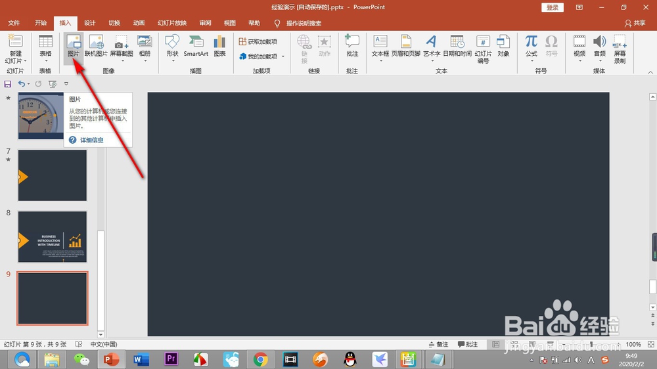Switch to the 审阅 (Review) tab
This screenshot has width=657, height=369.
click(205, 23)
